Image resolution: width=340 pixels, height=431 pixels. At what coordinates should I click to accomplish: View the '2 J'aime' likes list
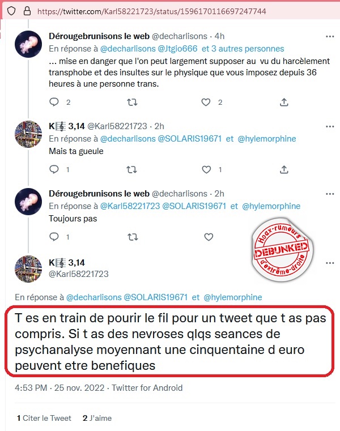pyautogui.click(x=97, y=418)
